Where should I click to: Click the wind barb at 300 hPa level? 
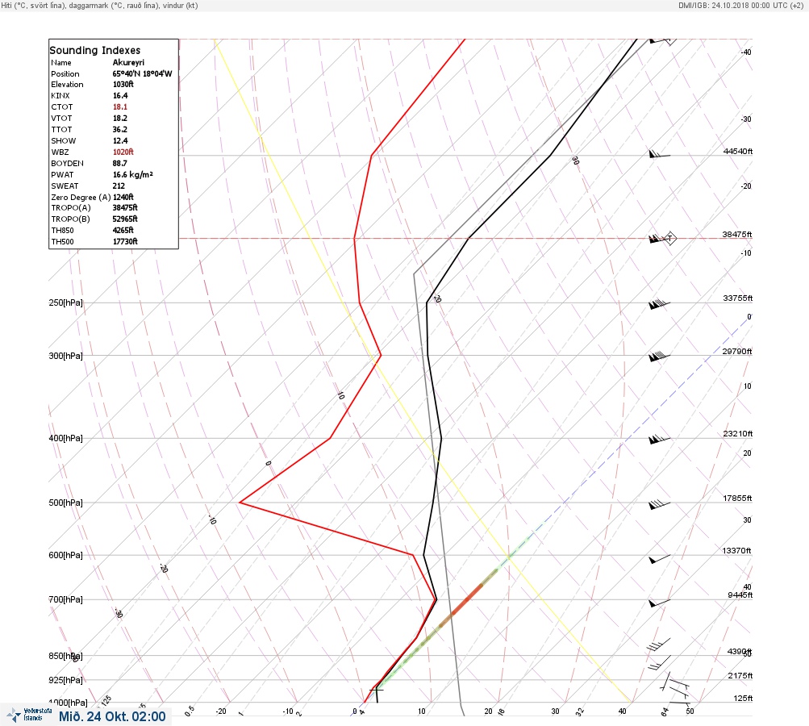click(659, 356)
